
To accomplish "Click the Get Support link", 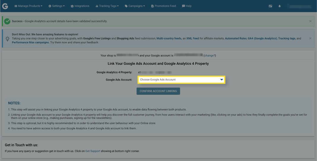I will [93, 151].
